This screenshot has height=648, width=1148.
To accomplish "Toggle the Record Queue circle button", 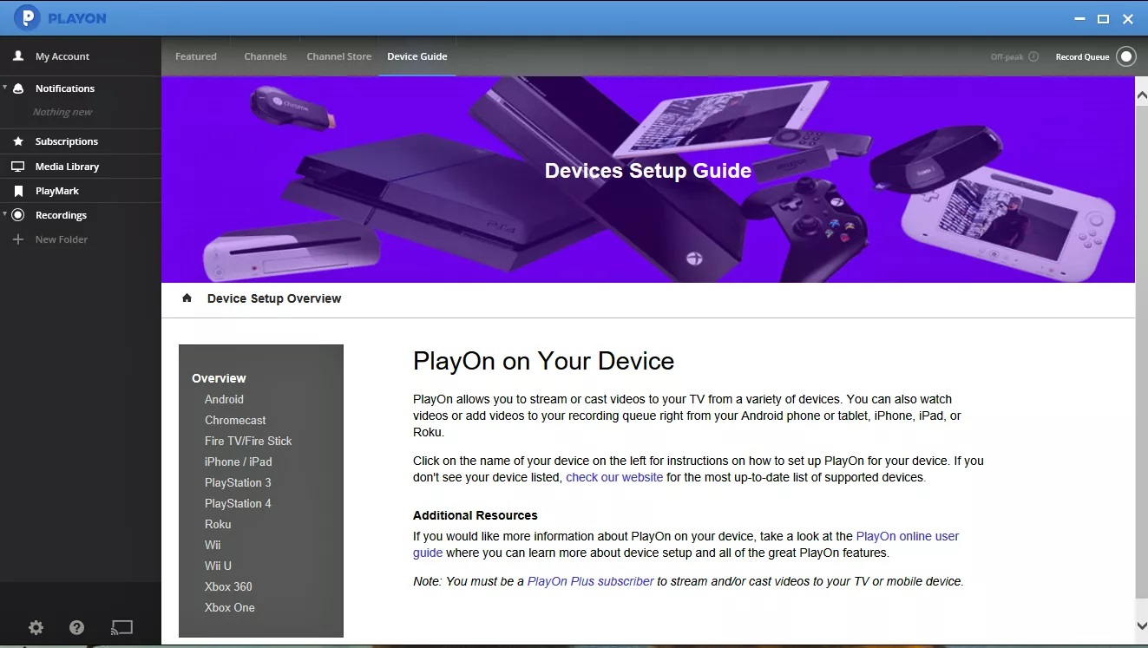I will click(1125, 57).
